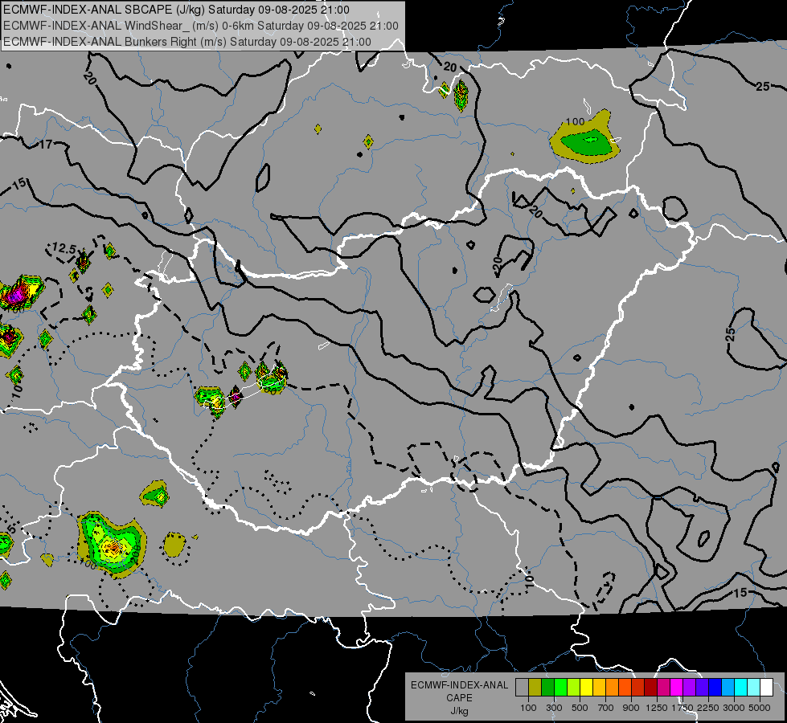The image size is (787, 723).
Task: Click the legend value 3000
Action: pyautogui.click(x=734, y=708)
